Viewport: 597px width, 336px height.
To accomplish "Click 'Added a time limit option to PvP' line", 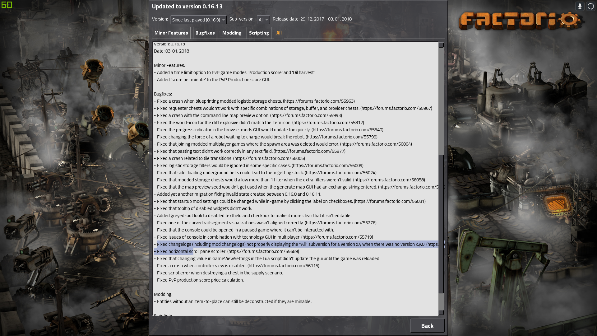I will (234, 72).
